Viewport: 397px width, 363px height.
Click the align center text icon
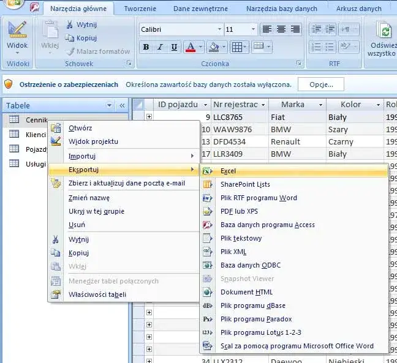[x=281, y=29]
